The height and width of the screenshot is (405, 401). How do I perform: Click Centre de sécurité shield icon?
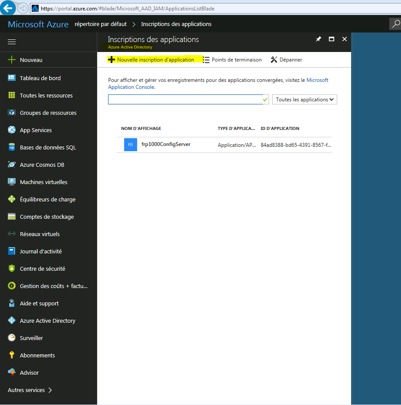click(12, 268)
